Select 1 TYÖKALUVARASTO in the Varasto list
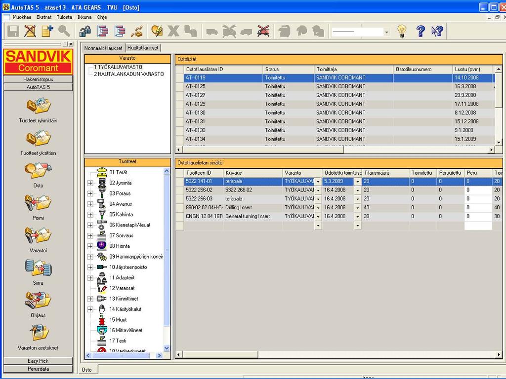 pos(118,67)
